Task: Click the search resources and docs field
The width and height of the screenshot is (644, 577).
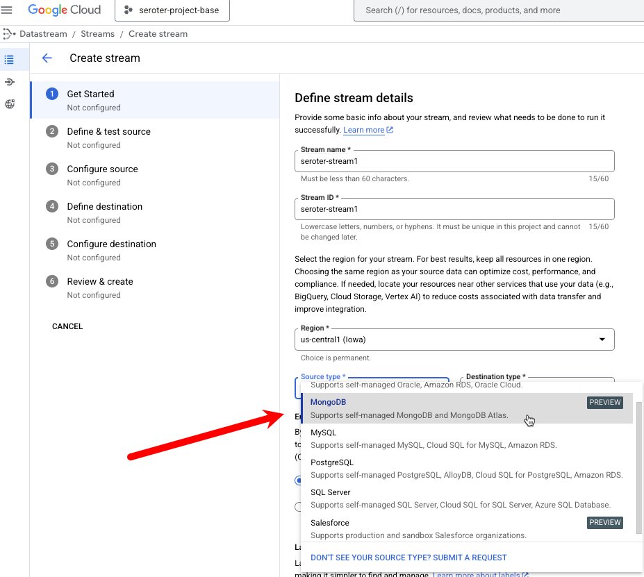Action: click(x=499, y=10)
